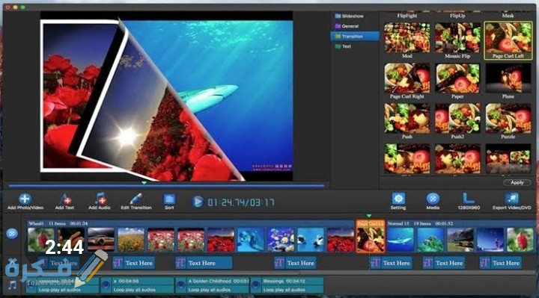Screen dimensions: 539x298
Task: Select the Page Curl Right transition
Action: coord(407,78)
